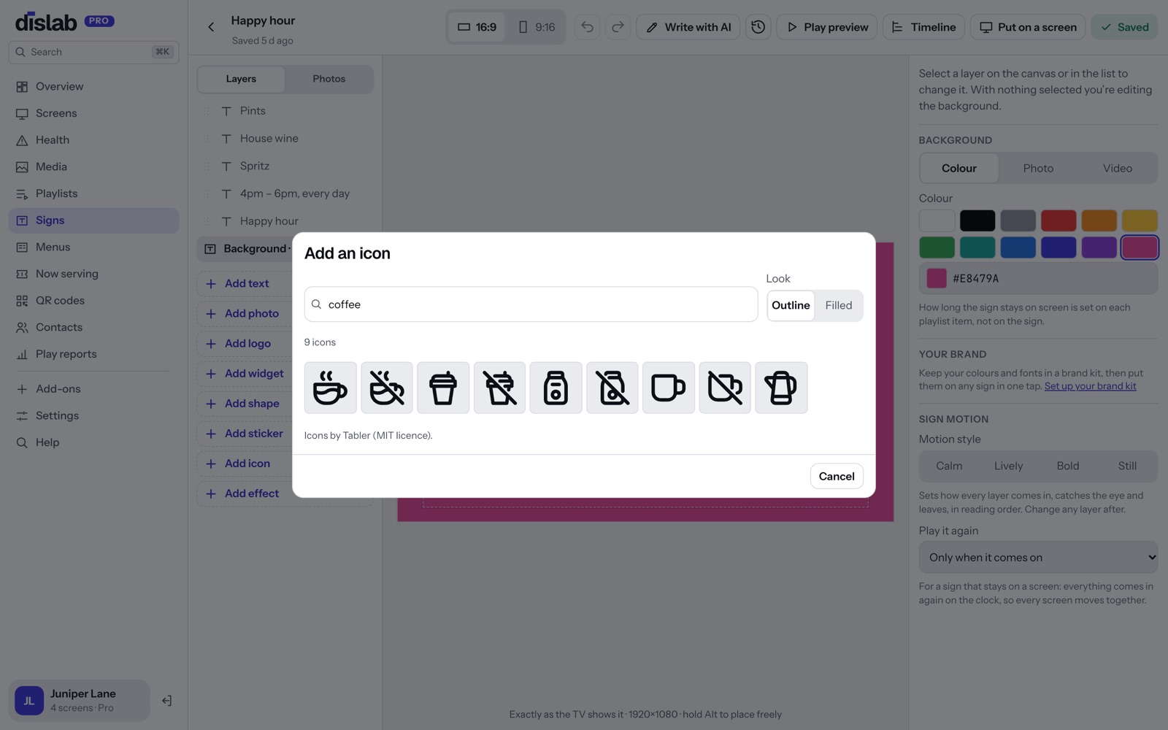1168x730 pixels.
Task: Open the Timeline view
Action: pos(923,27)
